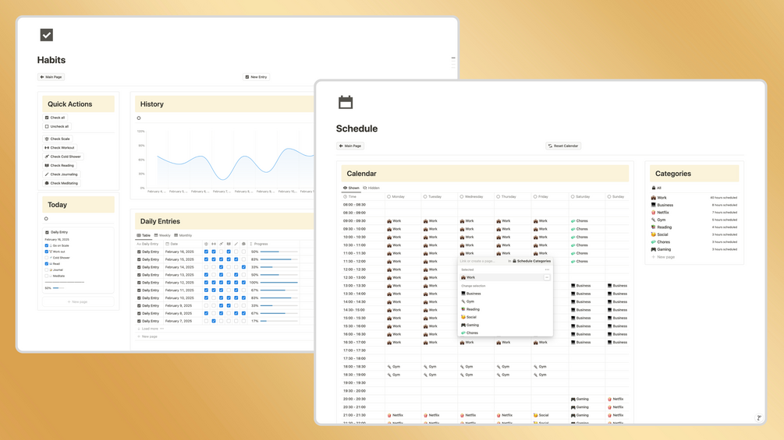Image resolution: width=784 pixels, height=440 pixels.
Task: Open the three-dot menu in the selection popup
Action: (547, 269)
